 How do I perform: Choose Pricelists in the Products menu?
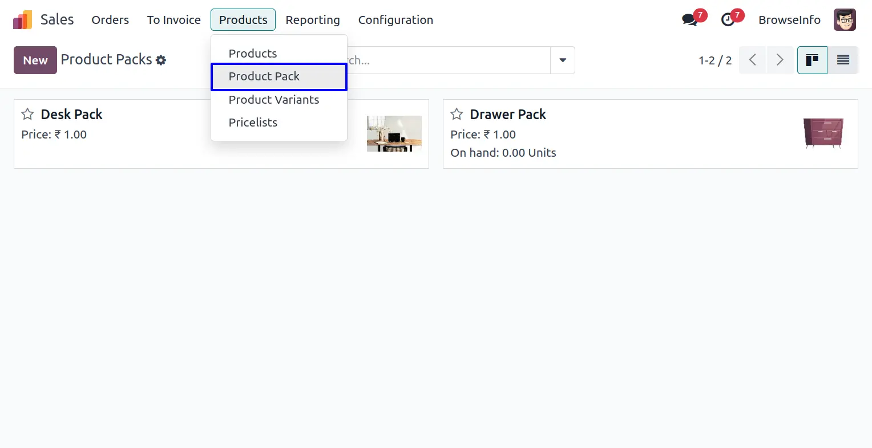point(253,123)
